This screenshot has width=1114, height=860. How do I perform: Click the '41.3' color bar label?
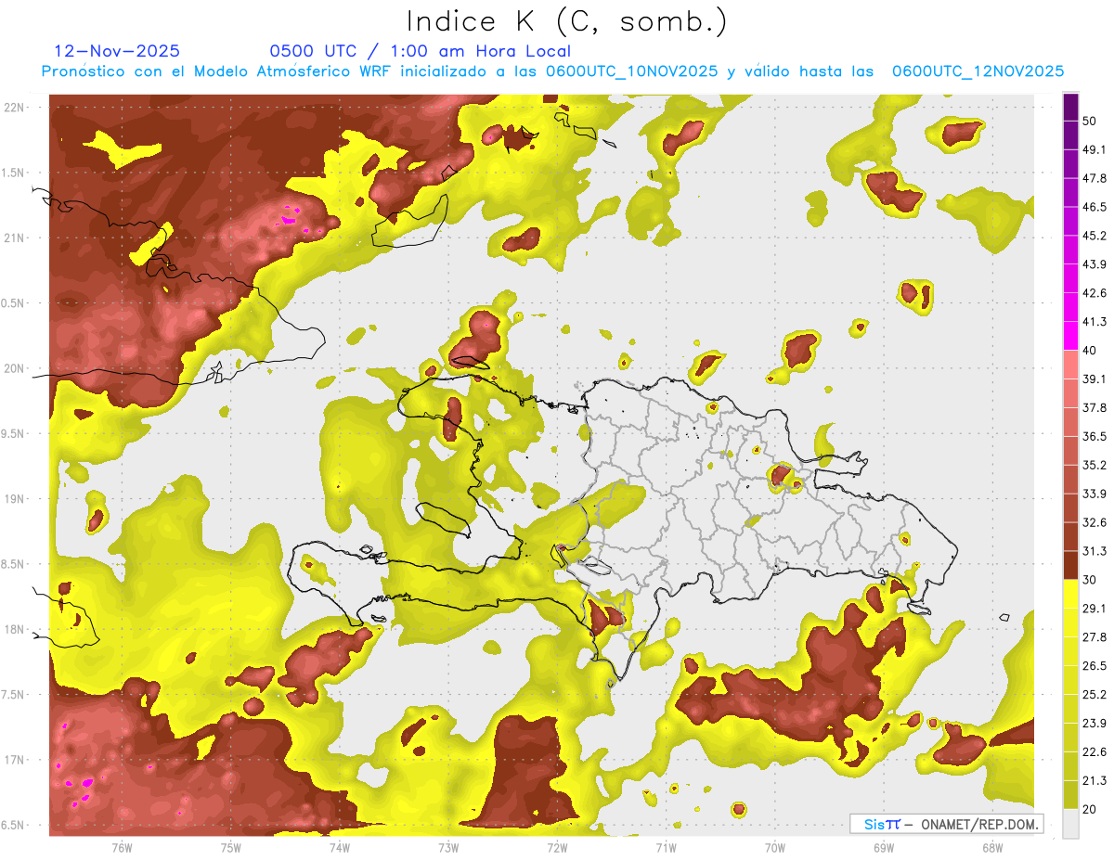(x=1094, y=322)
